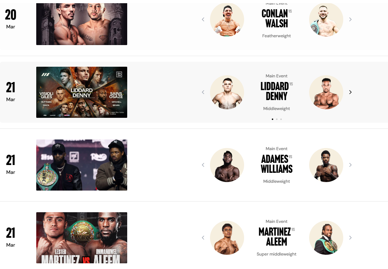Click next arrow in Adames vs Williams row
388x269 pixels.
tap(350, 165)
